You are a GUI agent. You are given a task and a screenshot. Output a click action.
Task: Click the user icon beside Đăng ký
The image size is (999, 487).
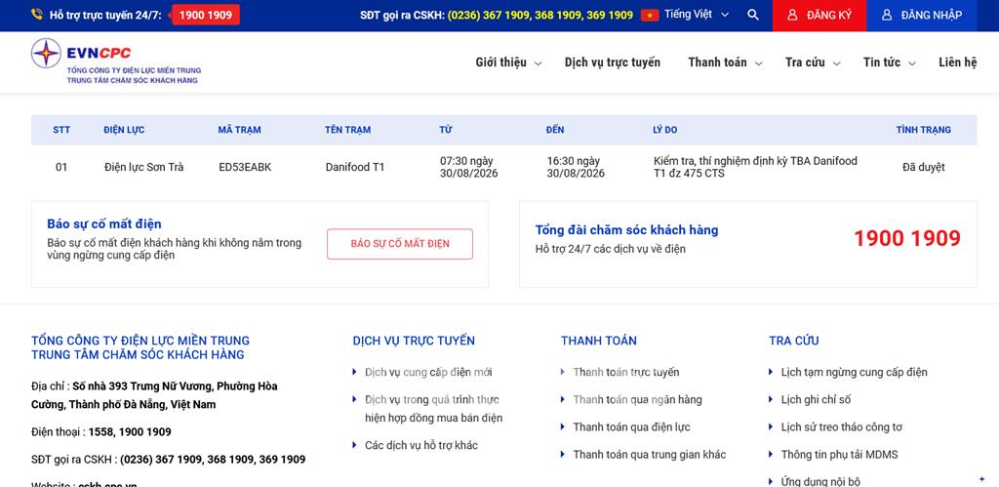click(792, 15)
